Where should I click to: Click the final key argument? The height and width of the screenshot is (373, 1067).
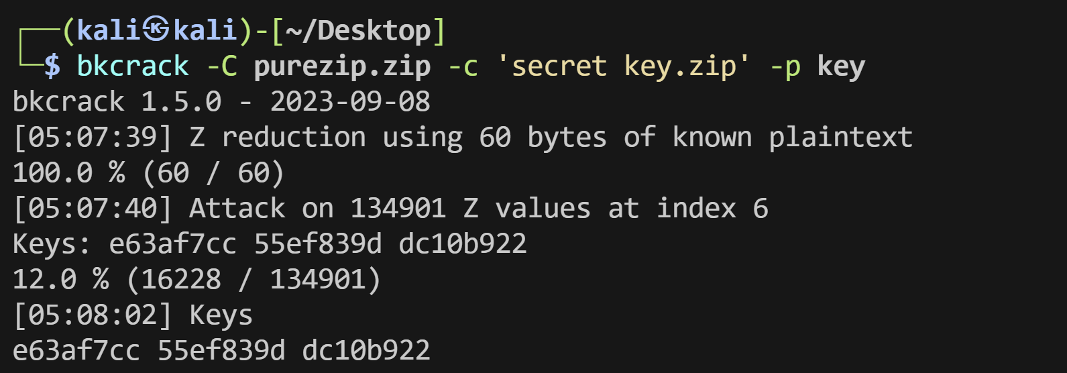[841, 66]
